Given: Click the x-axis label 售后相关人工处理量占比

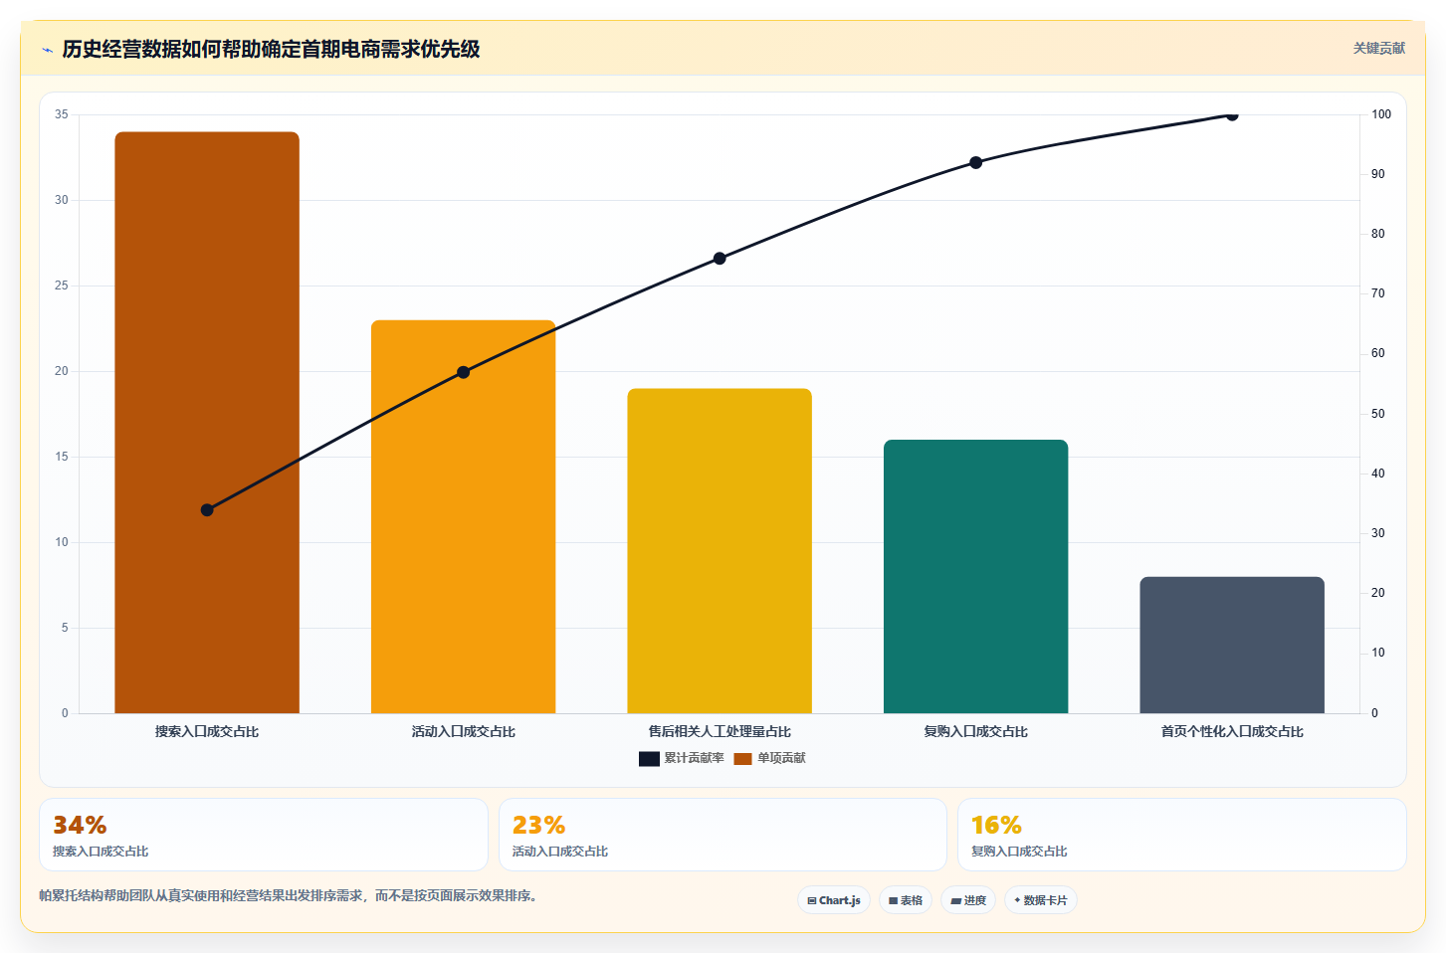Looking at the screenshot, I should pyautogui.click(x=720, y=731).
